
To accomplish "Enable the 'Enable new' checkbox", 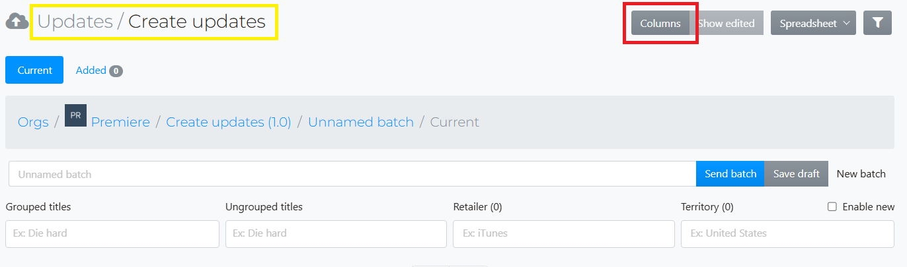I will 832,207.
